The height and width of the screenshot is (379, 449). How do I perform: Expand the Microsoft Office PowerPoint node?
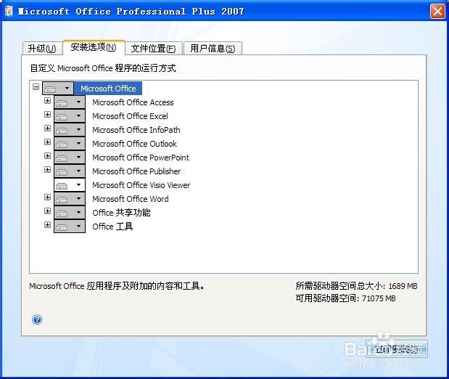(x=48, y=155)
